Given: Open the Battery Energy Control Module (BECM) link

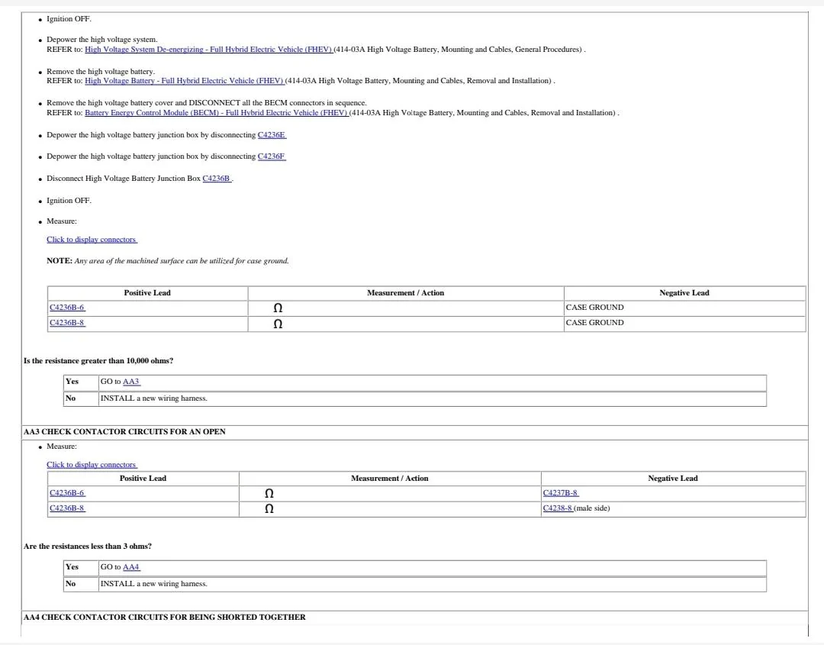Looking at the screenshot, I should tap(217, 112).
